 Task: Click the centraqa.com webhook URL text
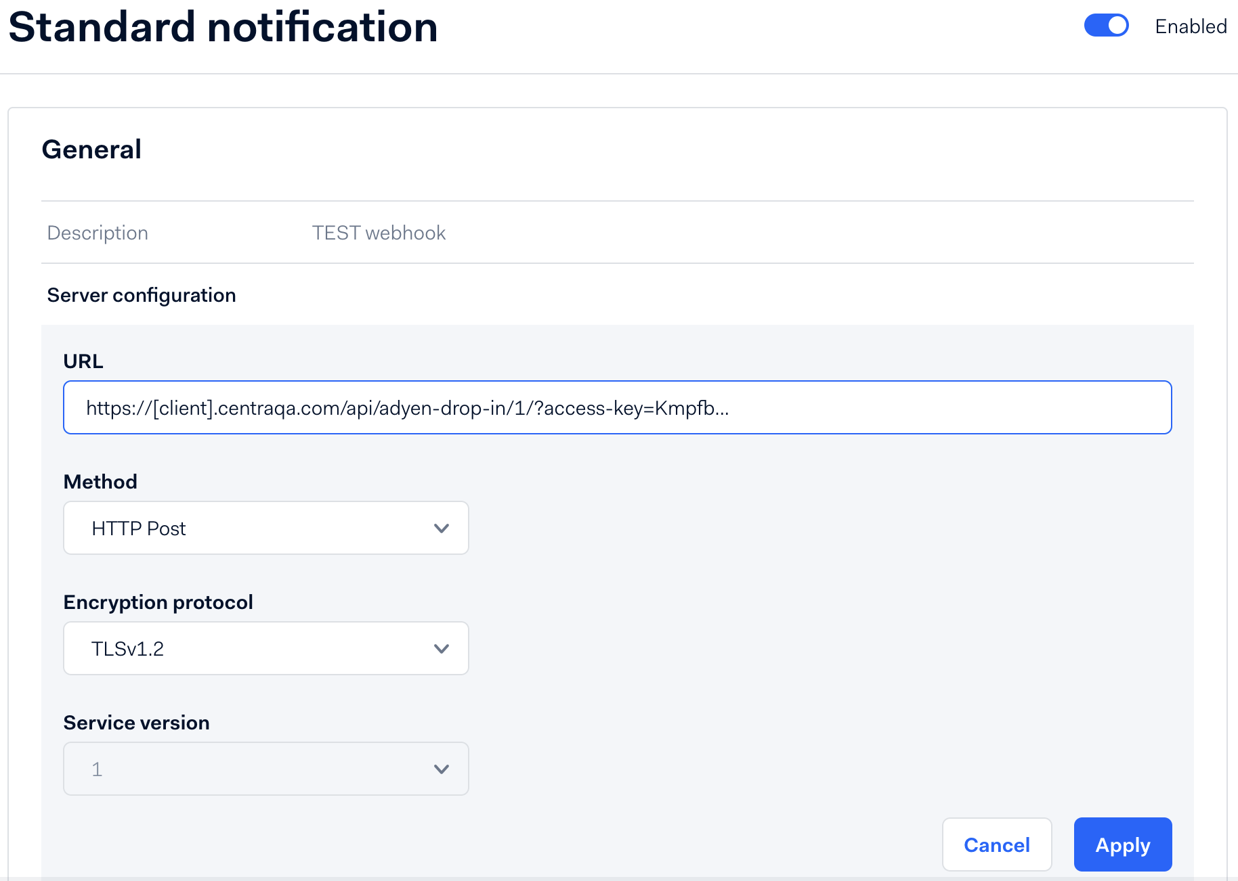pos(408,407)
